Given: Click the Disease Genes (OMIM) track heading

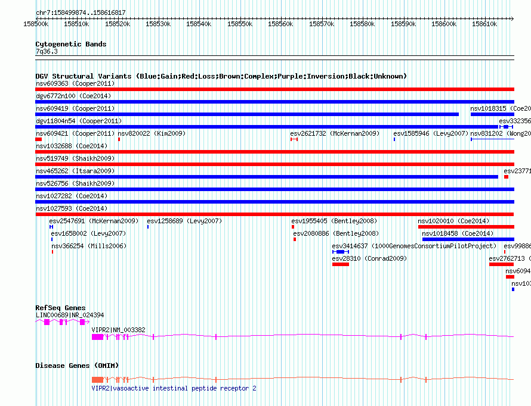Looking at the screenshot, I should (x=77, y=366).
